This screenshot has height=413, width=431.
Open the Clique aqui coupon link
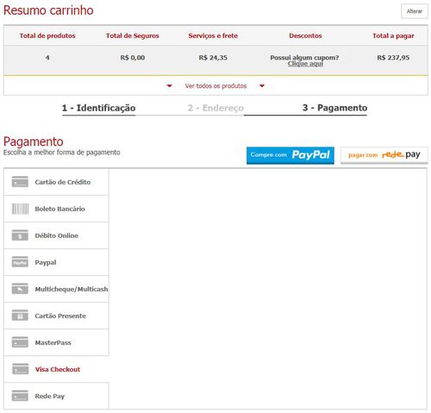(x=305, y=64)
